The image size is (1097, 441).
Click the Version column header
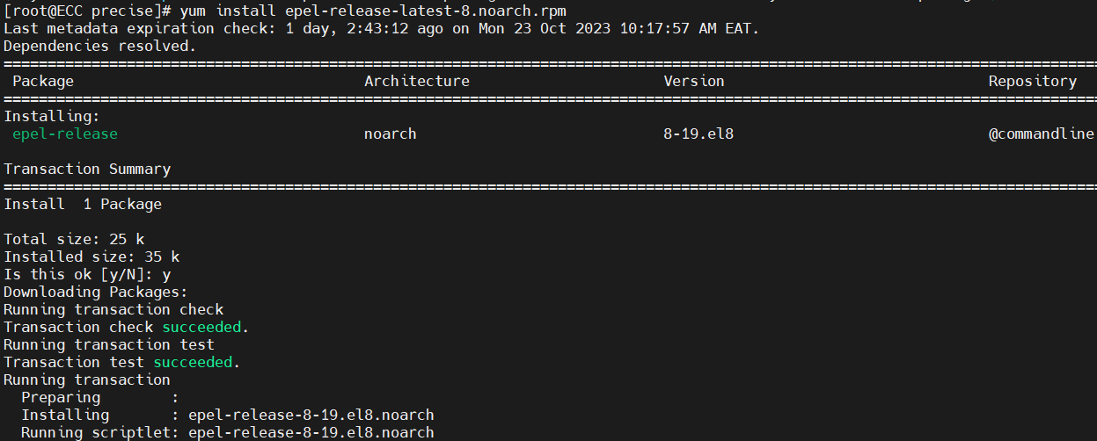(694, 81)
